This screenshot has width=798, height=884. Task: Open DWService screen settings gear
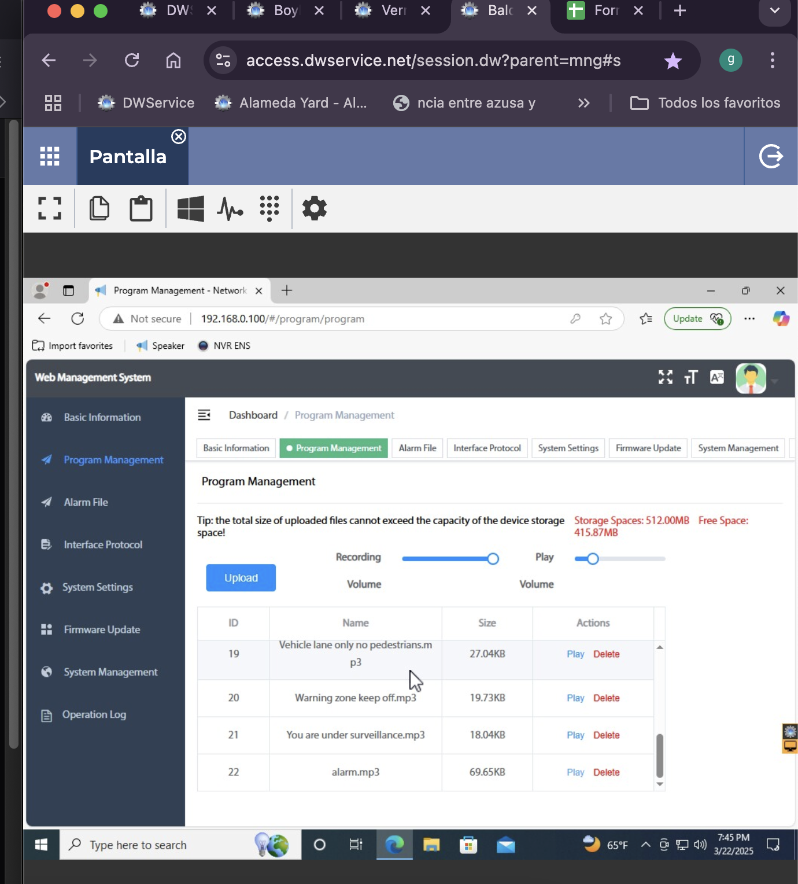315,208
